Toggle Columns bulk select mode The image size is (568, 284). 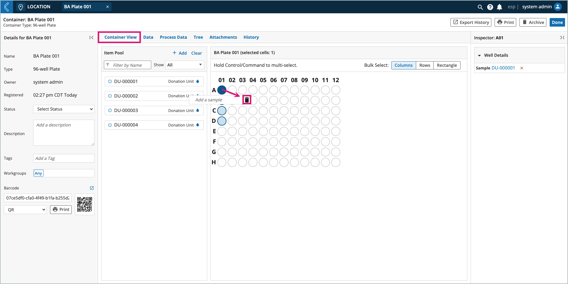point(403,65)
